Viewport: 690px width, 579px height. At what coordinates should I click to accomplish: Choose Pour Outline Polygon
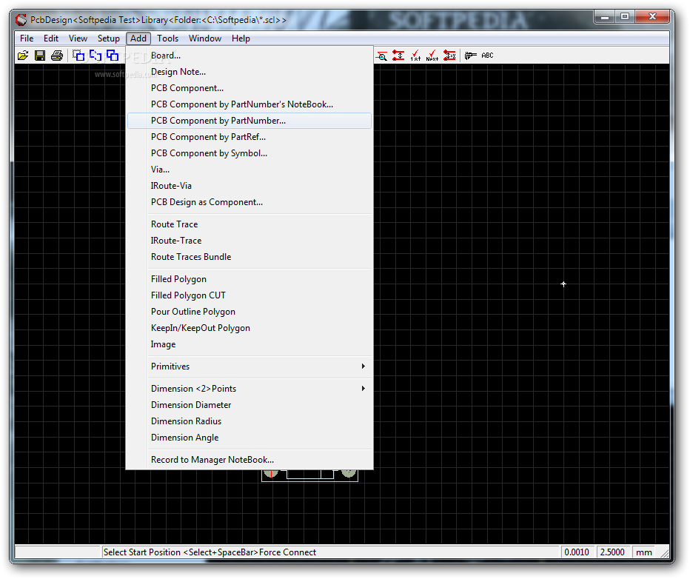249,312
